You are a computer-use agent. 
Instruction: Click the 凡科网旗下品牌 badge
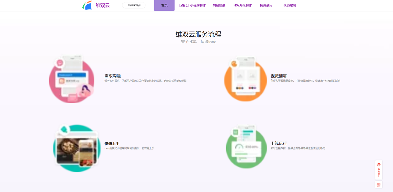point(134,5)
